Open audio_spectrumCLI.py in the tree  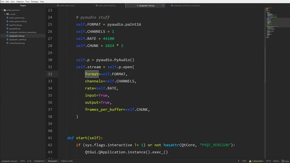(18, 21)
